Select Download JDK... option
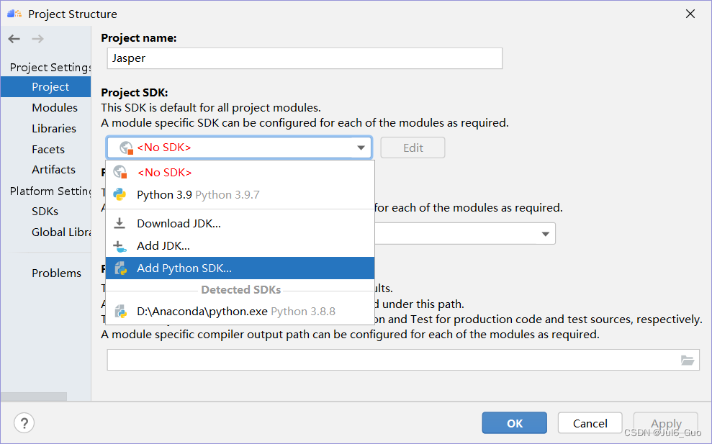Viewport: 712px width, 444px height. click(x=240, y=223)
